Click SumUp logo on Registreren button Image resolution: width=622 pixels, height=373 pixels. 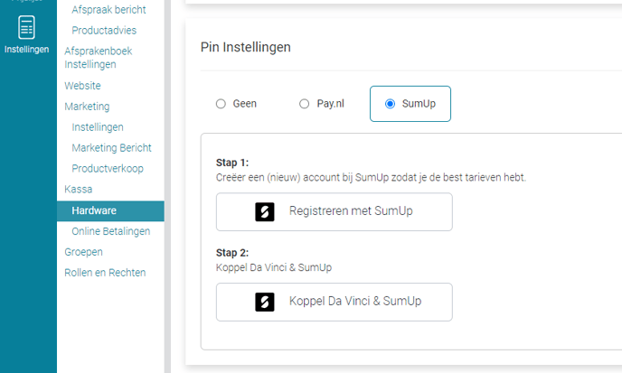click(265, 212)
